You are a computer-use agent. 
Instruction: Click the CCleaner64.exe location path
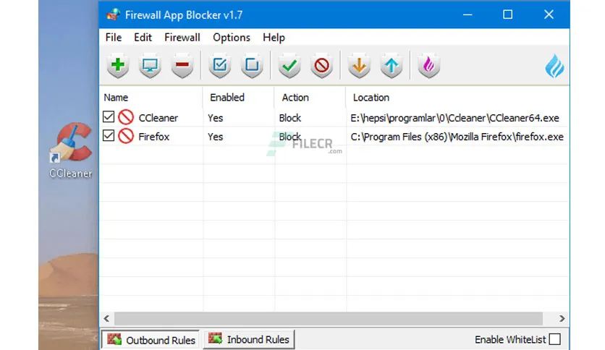(454, 118)
